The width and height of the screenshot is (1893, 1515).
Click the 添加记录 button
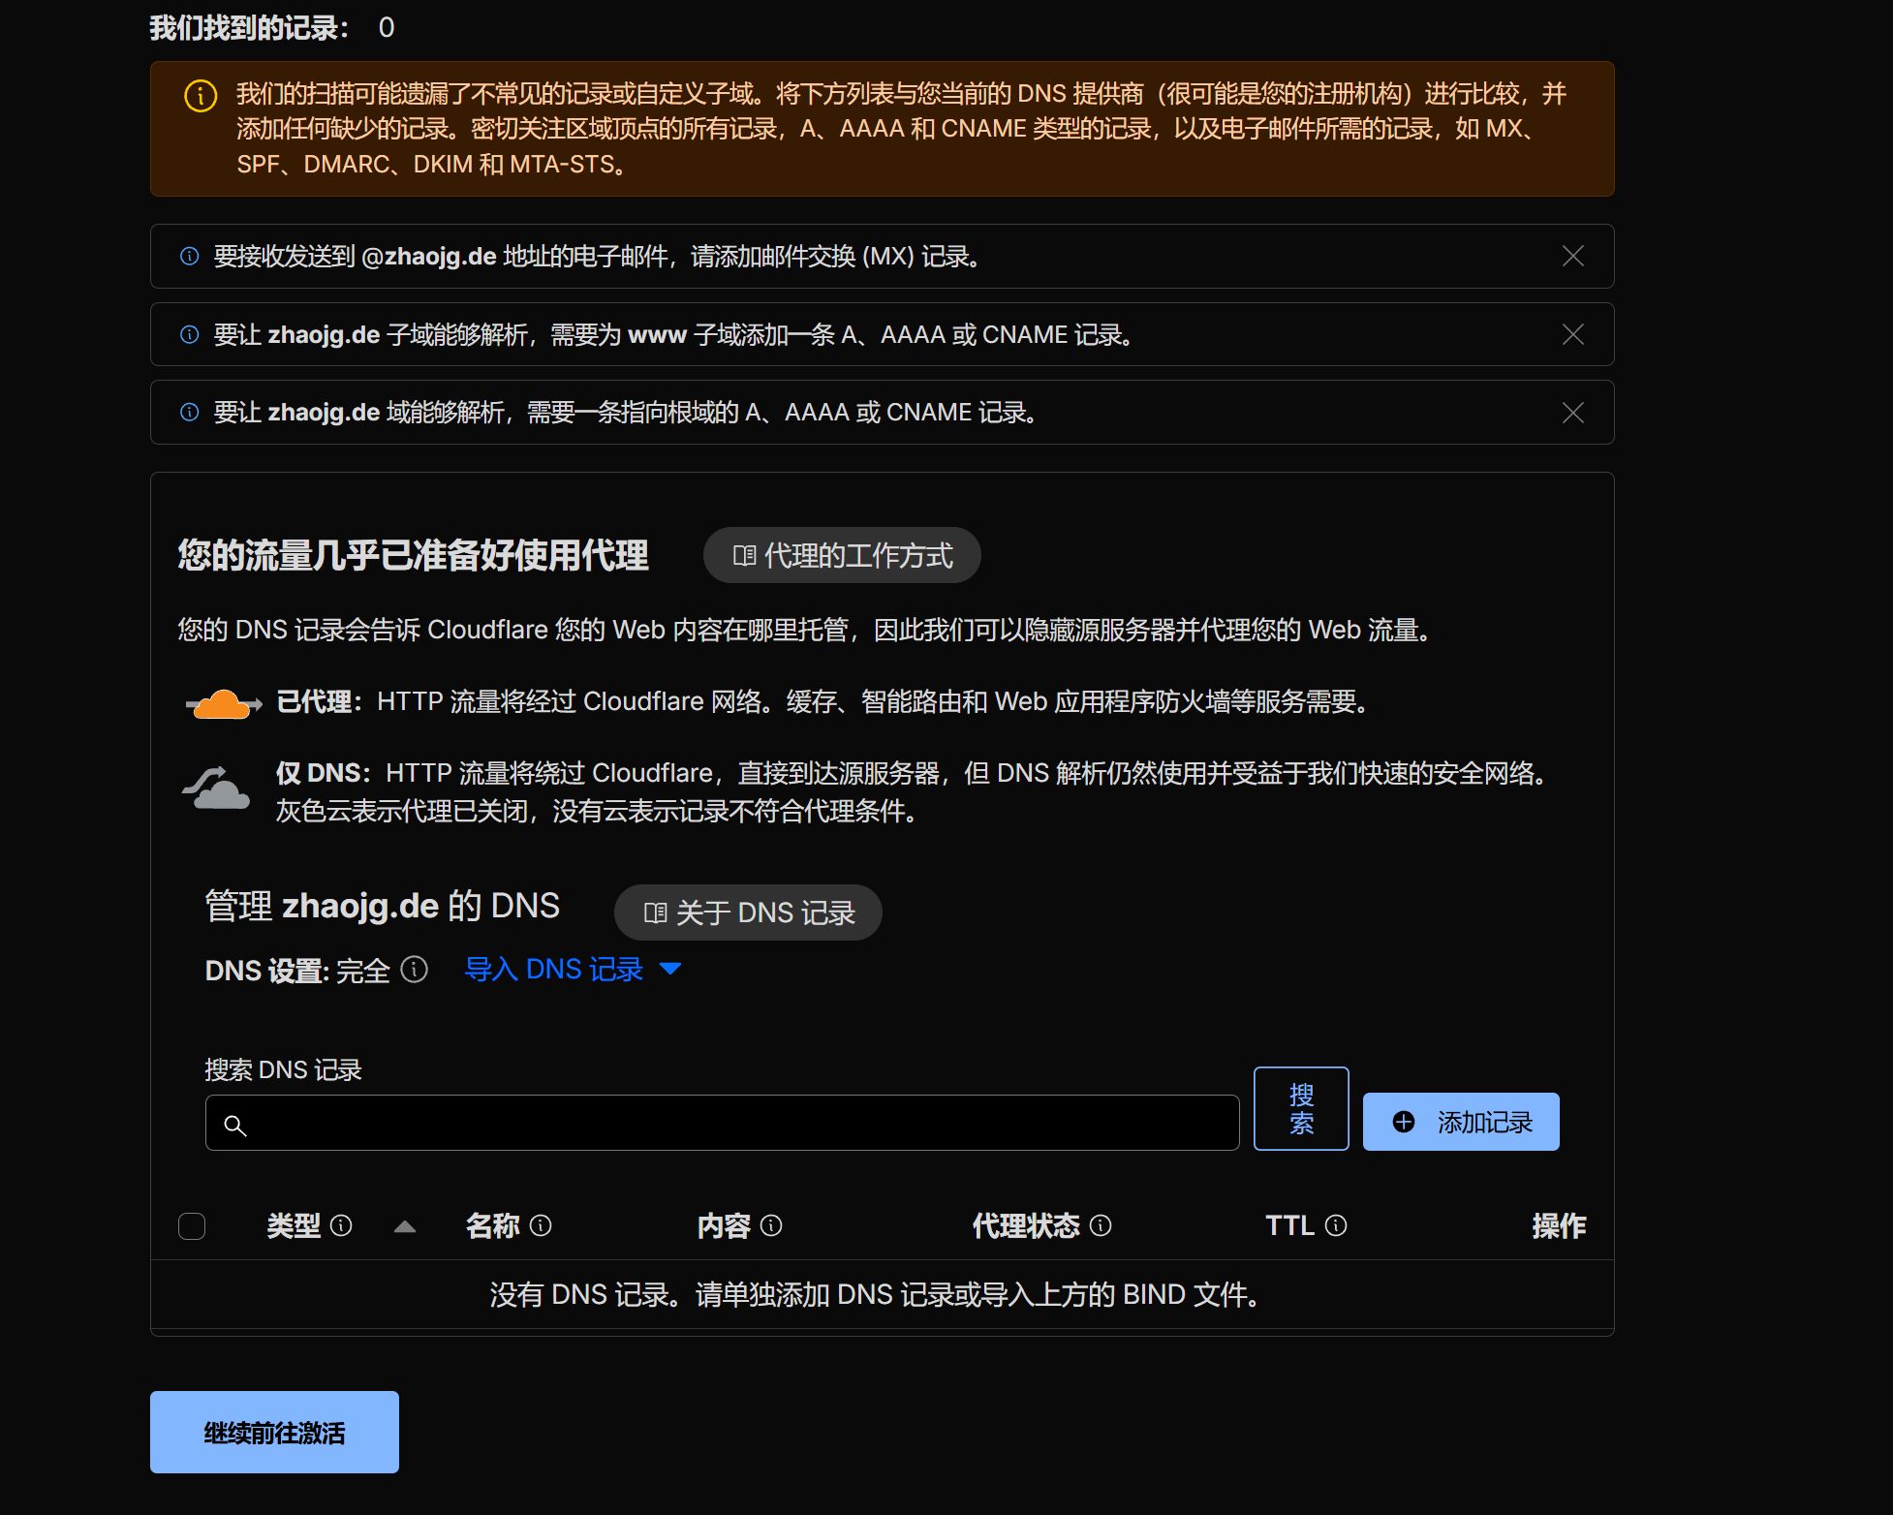pyautogui.click(x=1461, y=1122)
